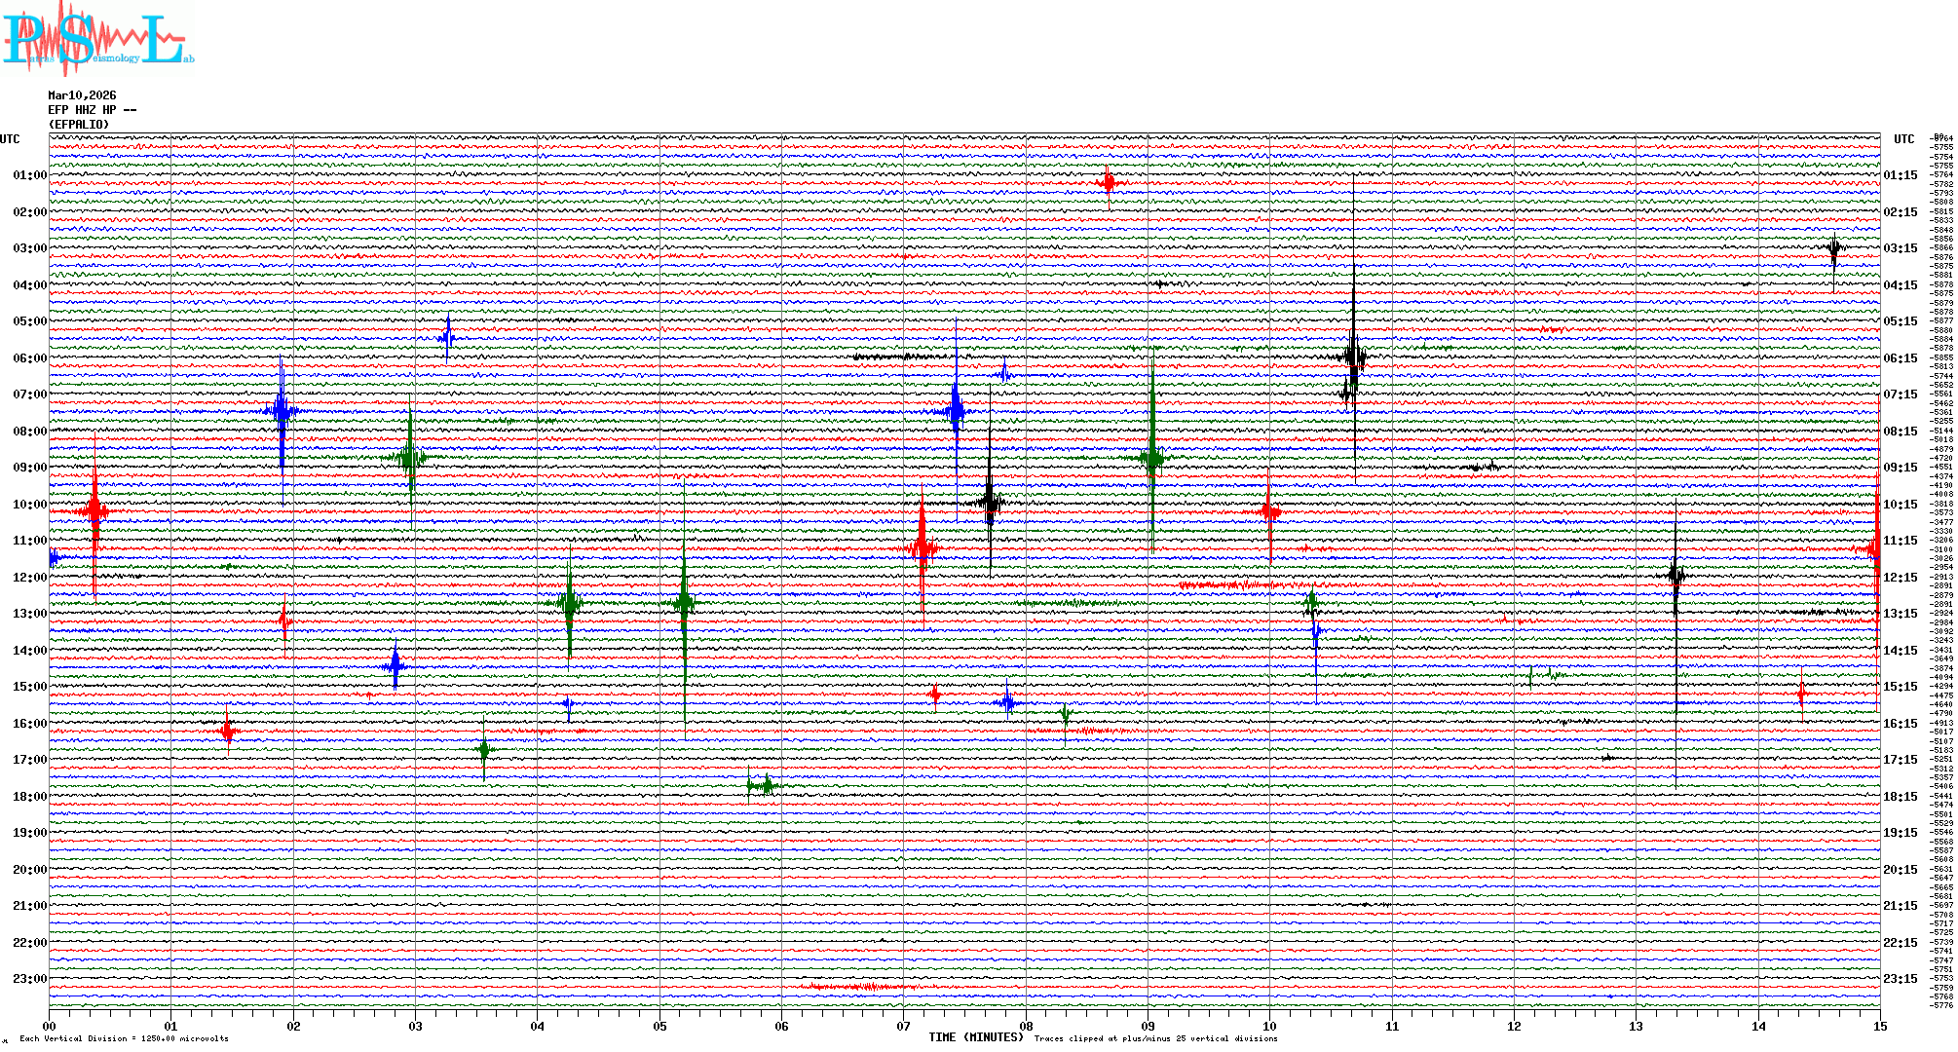Click the PSL Seismology Lab logo
Image resolution: width=1958 pixels, height=1052 pixels.
[97, 39]
